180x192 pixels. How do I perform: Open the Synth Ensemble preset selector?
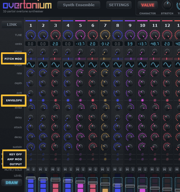79,5
